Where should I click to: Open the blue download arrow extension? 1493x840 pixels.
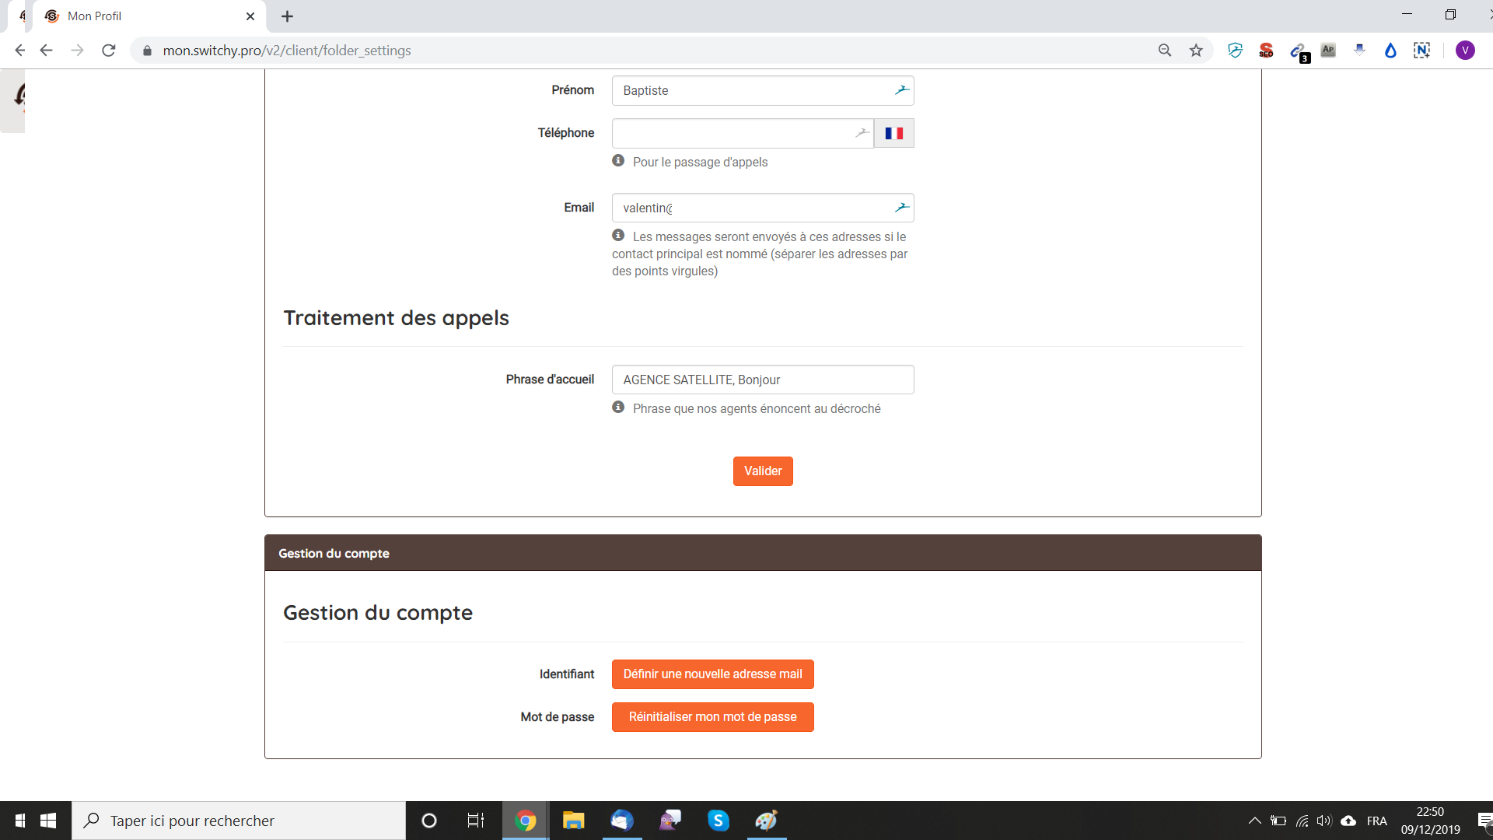(x=1359, y=51)
